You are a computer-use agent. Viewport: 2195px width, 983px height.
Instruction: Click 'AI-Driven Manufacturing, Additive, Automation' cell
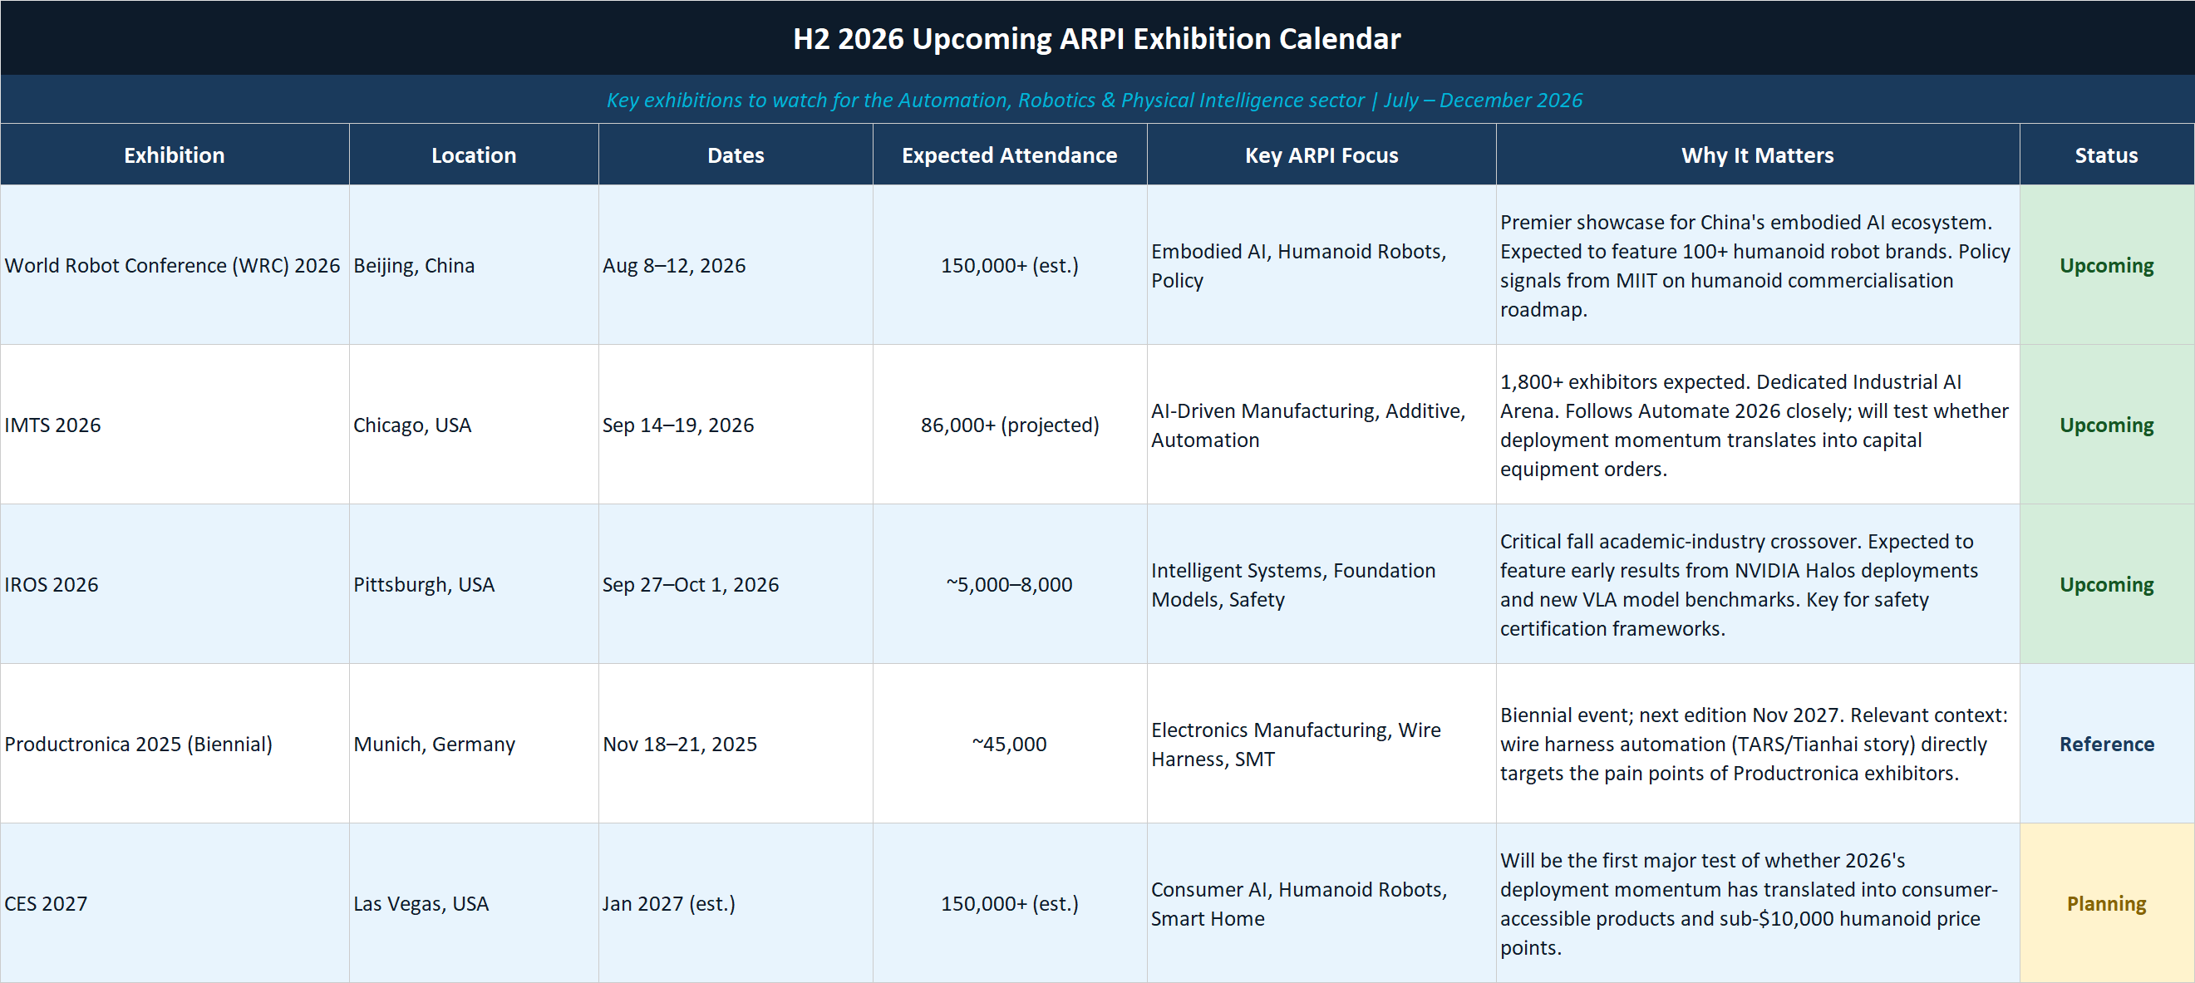point(1321,425)
